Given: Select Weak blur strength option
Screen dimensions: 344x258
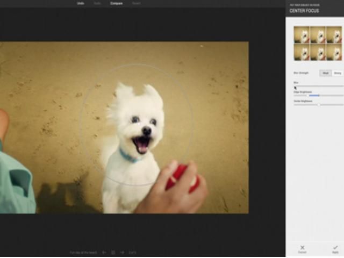Looking at the screenshot, I should point(326,73).
